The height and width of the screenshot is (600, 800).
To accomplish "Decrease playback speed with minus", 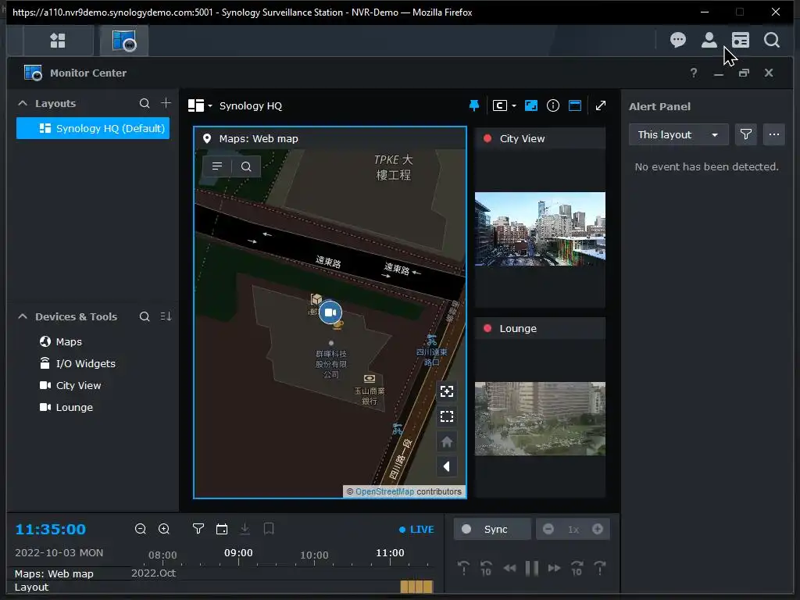I will (x=548, y=529).
